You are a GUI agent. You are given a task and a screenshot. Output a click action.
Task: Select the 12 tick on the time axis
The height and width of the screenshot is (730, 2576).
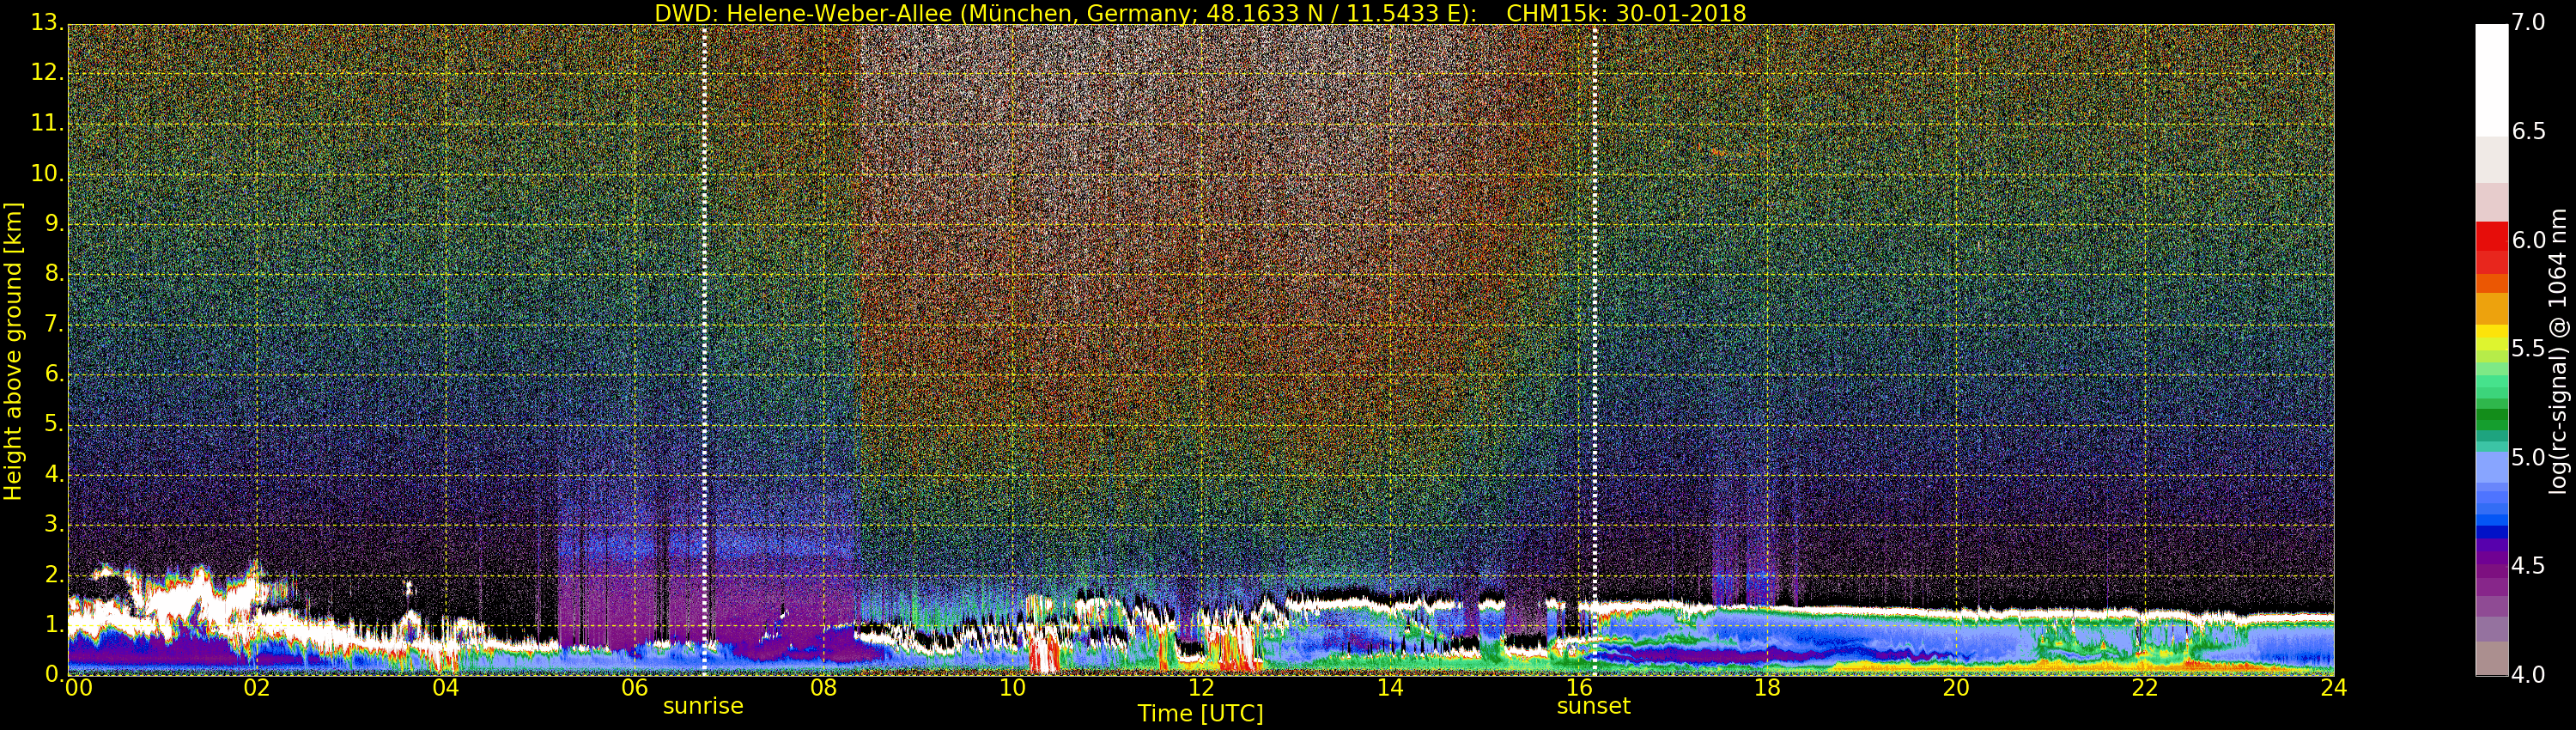tap(1201, 688)
